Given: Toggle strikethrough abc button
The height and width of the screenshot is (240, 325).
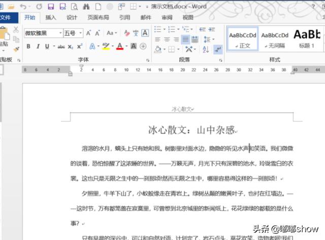Looking at the screenshot, I should pyautogui.click(x=61, y=47).
